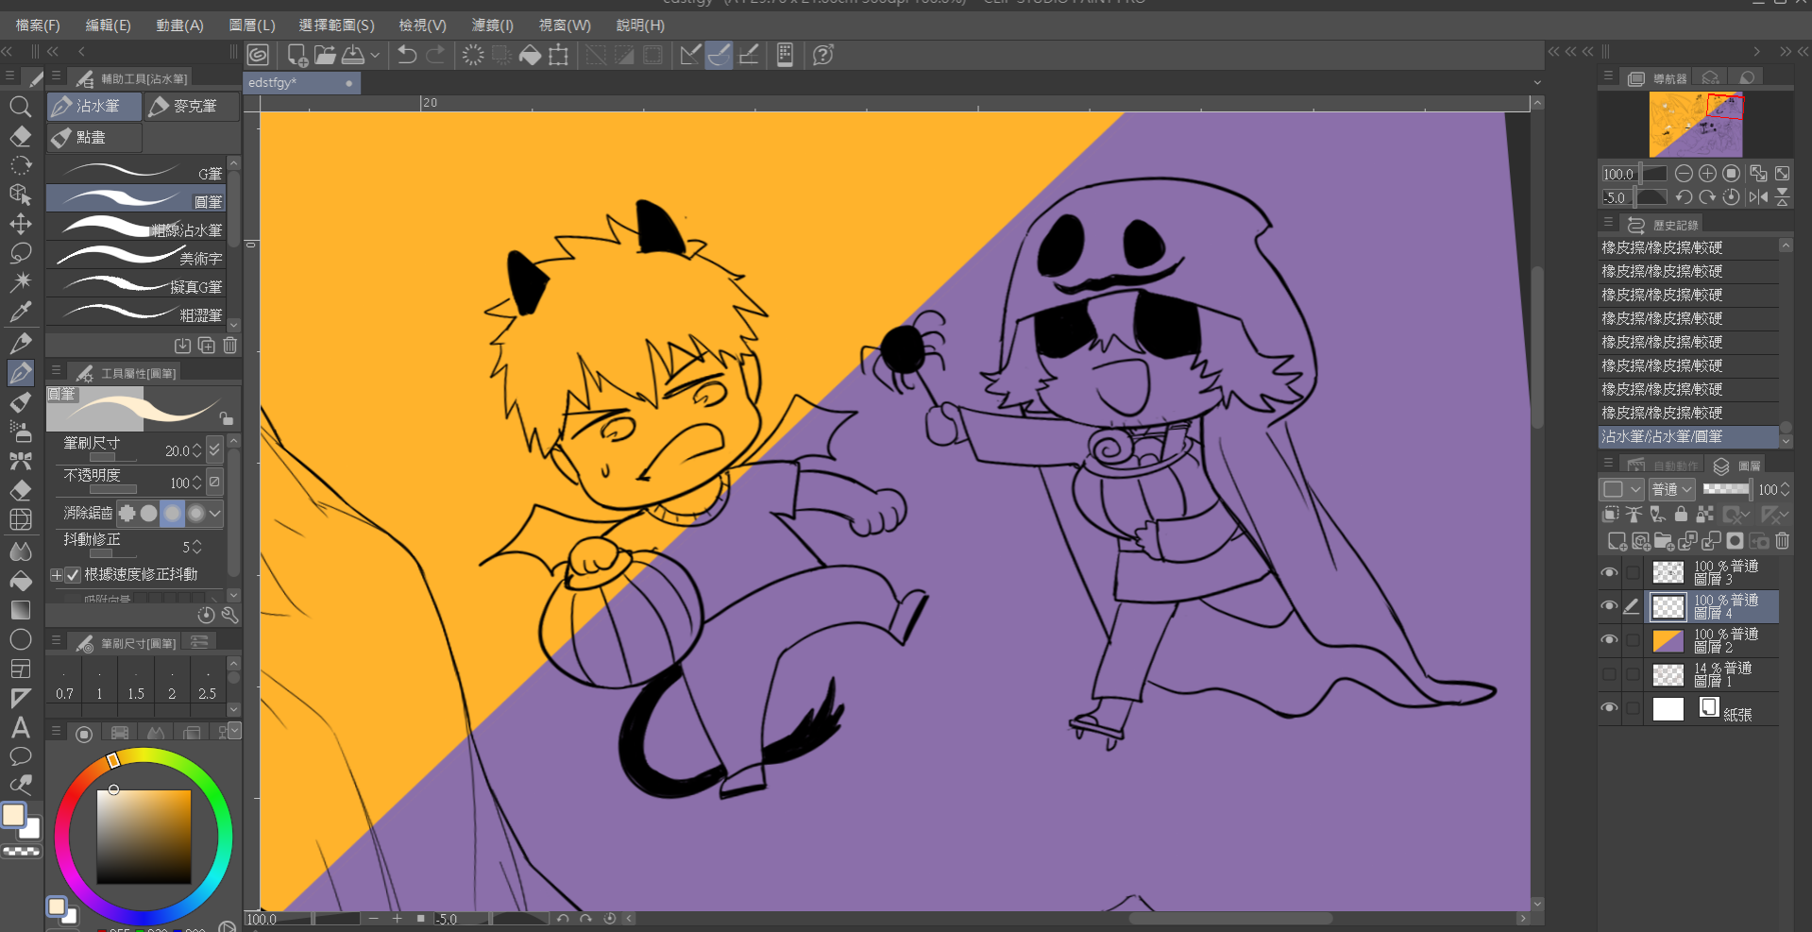Select the 美術字 brush
Image resolution: width=1812 pixels, height=932 pixels.
click(x=138, y=257)
